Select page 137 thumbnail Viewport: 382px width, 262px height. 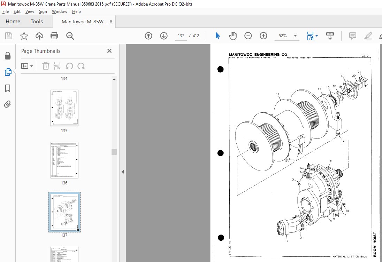click(x=64, y=212)
